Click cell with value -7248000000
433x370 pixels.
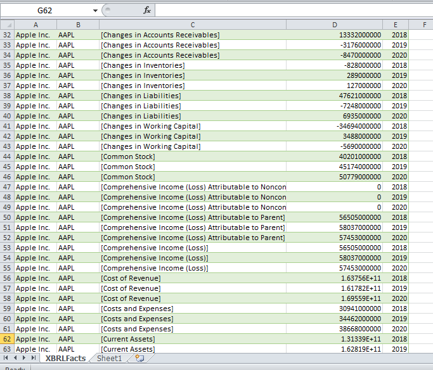tap(334, 106)
